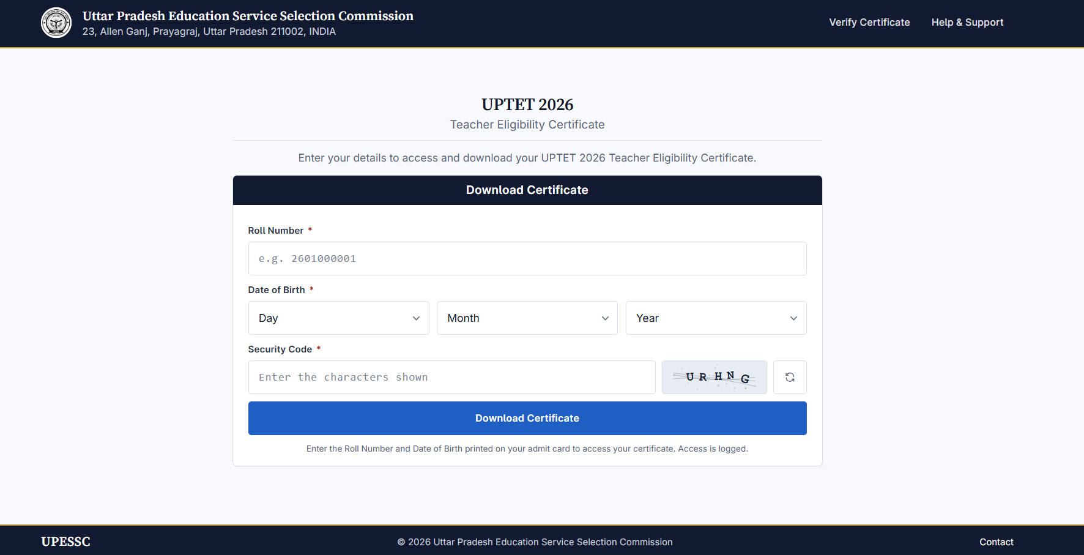This screenshot has height=555, width=1084.
Task: Open the Day dropdown
Action: [x=339, y=318]
